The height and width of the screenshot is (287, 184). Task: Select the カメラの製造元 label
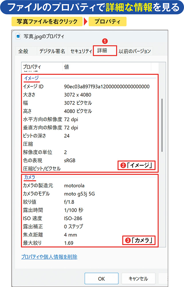point(38,185)
